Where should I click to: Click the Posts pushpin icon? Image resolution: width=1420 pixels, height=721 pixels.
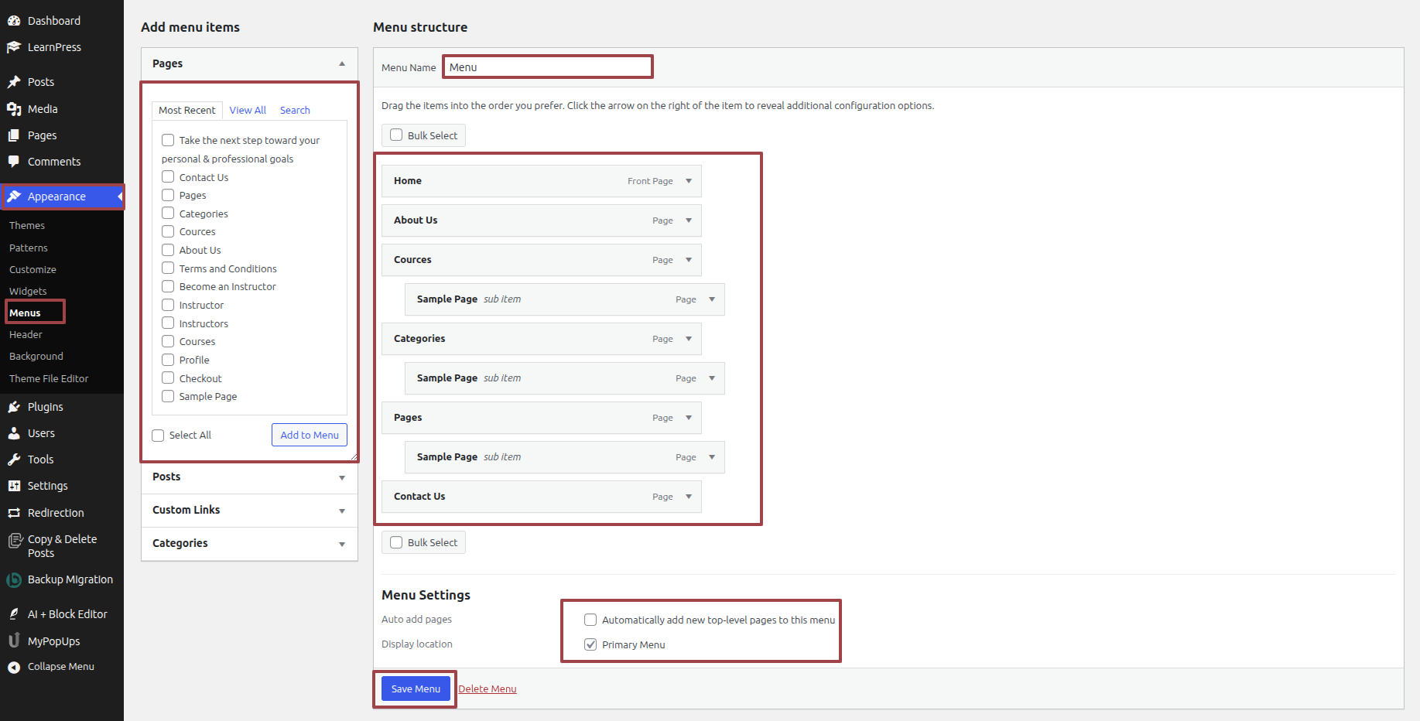14,82
